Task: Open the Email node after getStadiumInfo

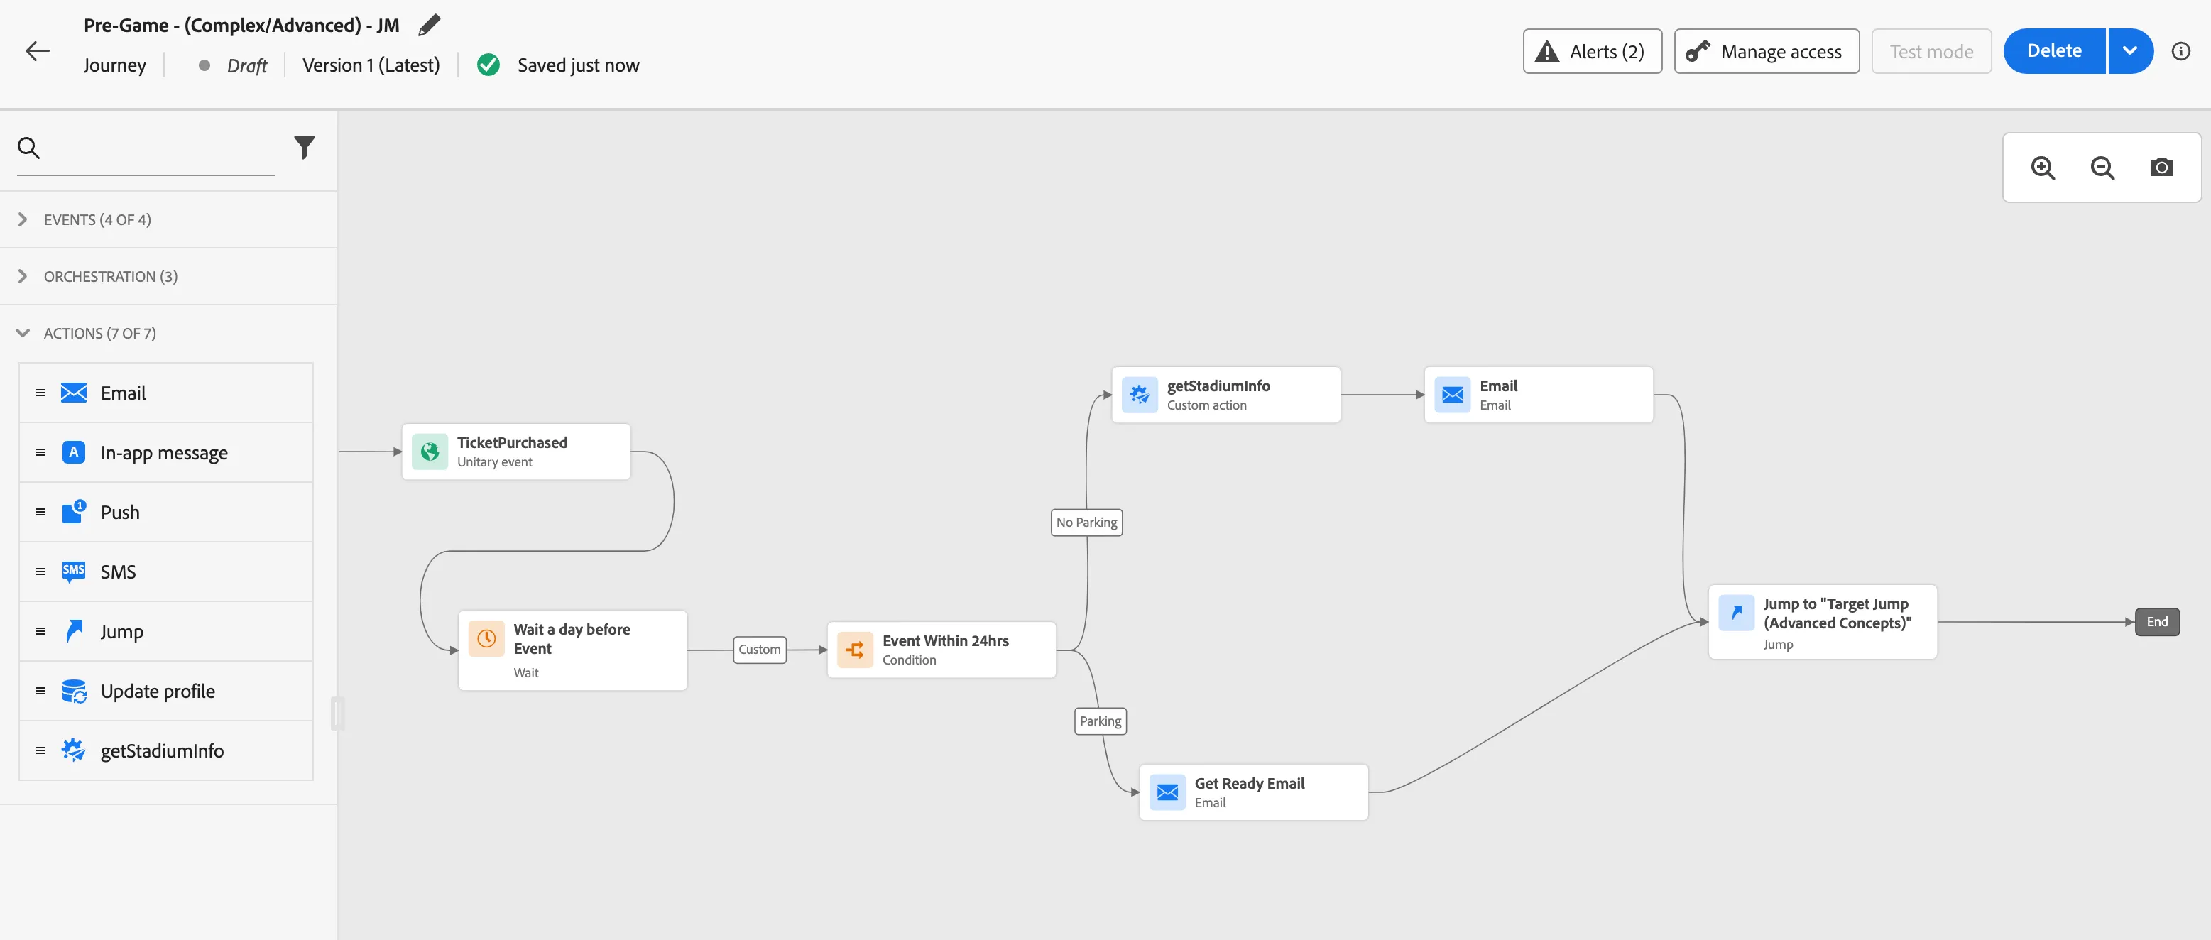Action: coord(1538,395)
